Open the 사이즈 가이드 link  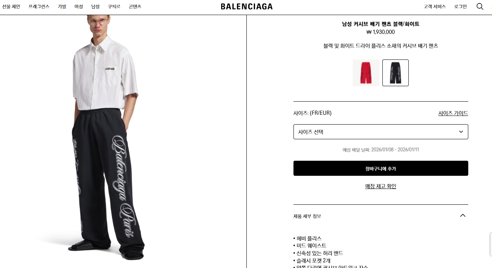click(453, 113)
